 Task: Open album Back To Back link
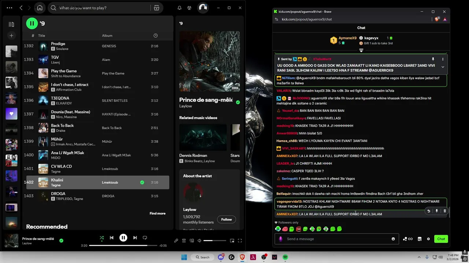(112, 128)
